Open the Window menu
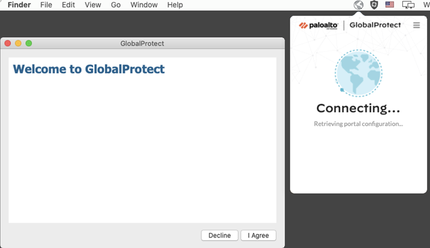The height and width of the screenshot is (248, 430). click(144, 5)
